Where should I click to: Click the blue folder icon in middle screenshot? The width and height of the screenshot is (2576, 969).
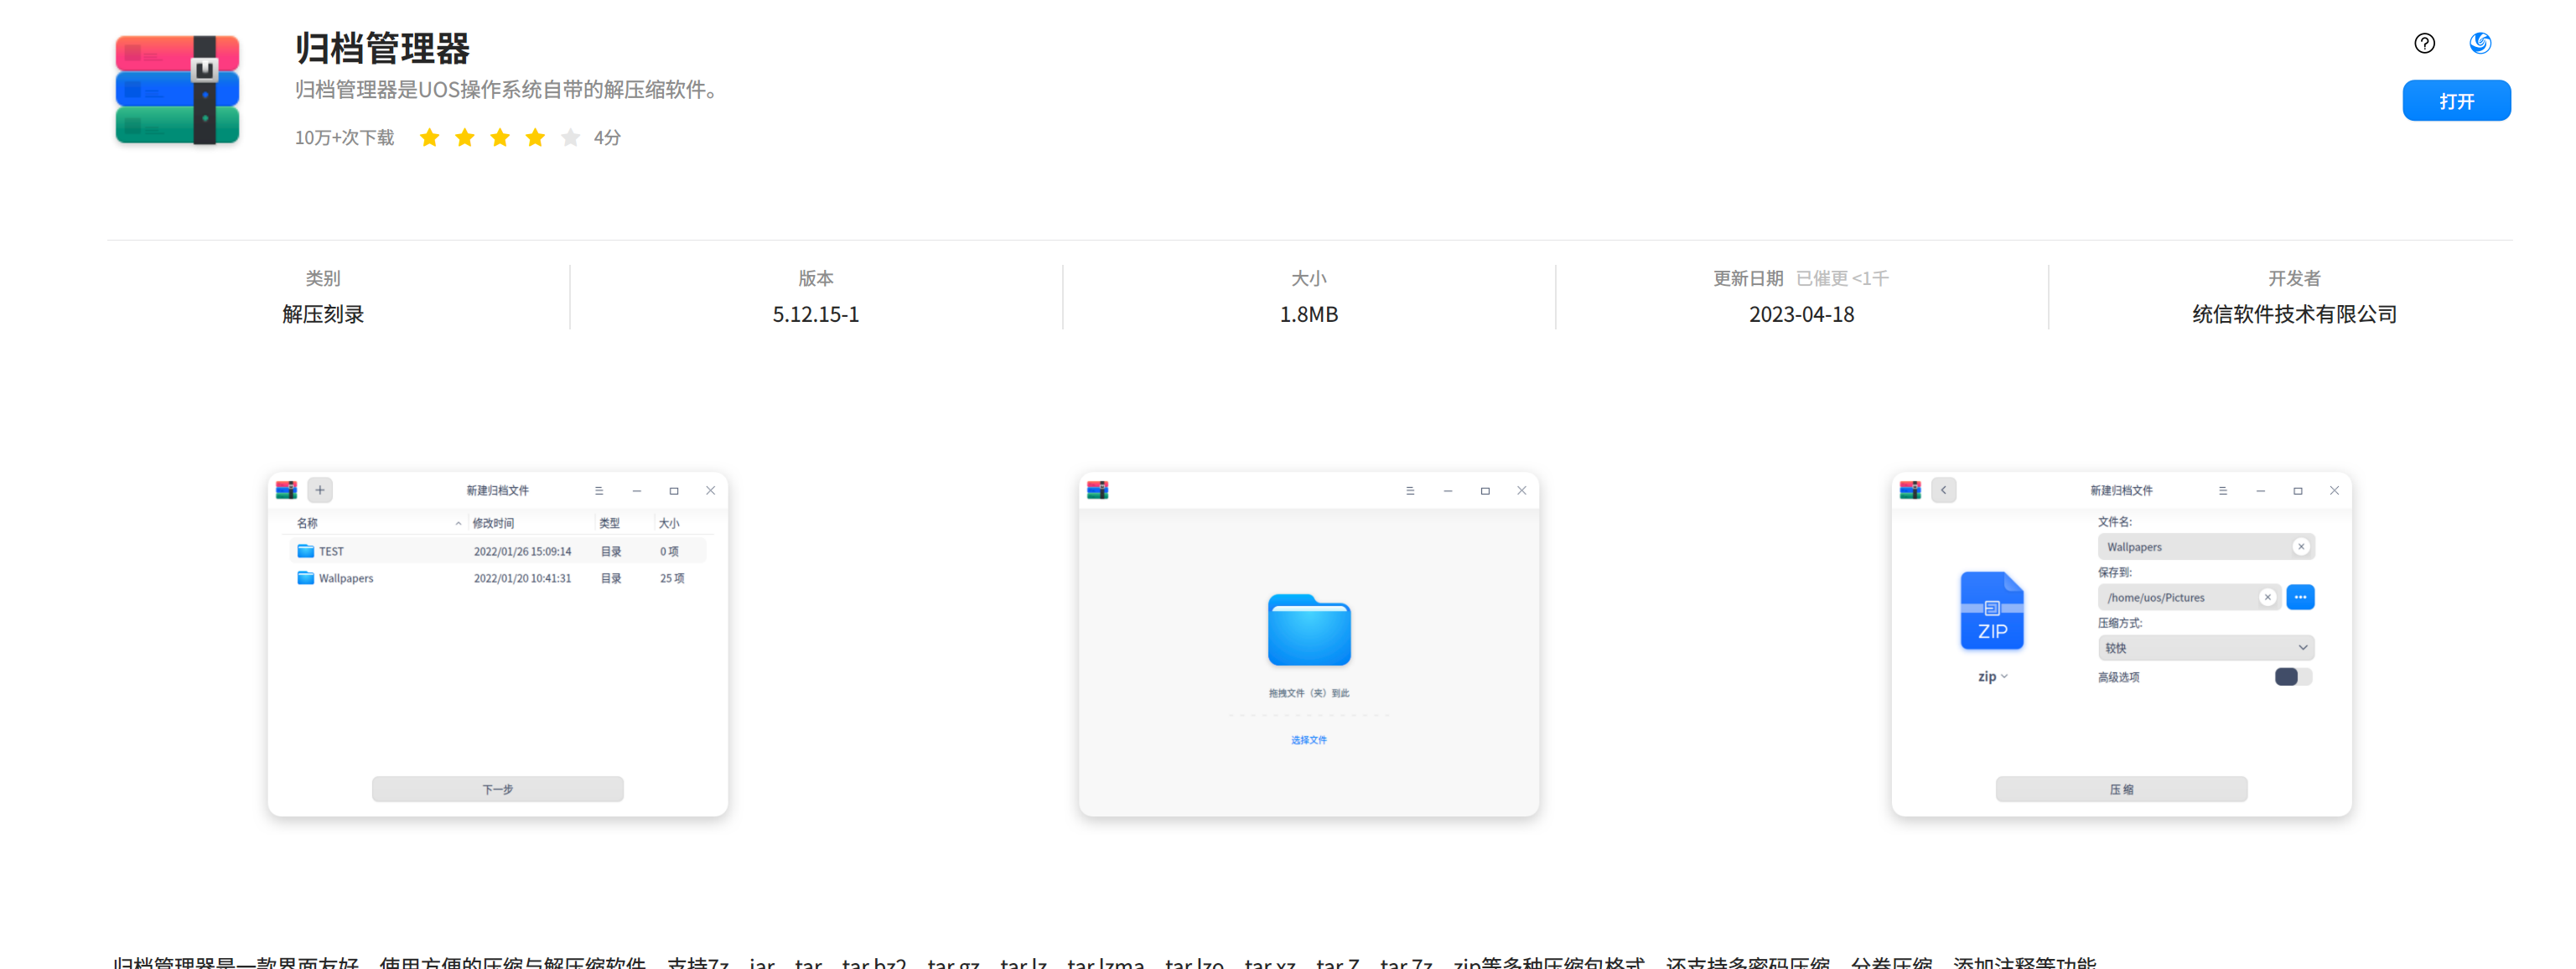tap(1309, 630)
